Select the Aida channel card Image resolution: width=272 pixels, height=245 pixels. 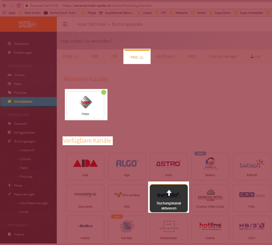85,167
